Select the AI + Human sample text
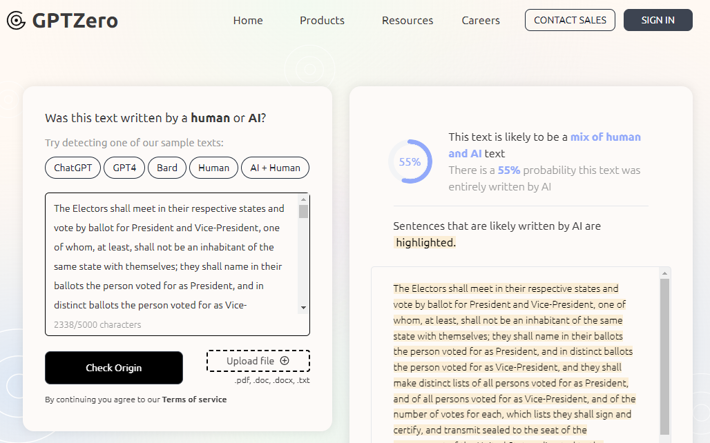This screenshot has height=443, width=710. coord(275,168)
